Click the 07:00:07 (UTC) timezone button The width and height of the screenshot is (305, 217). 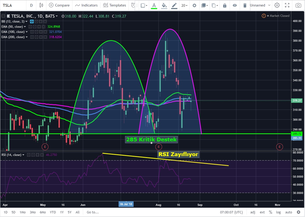pyautogui.click(x=231, y=212)
